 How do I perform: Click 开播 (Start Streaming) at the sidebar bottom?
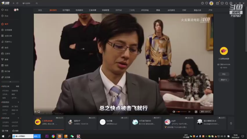click(5, 131)
